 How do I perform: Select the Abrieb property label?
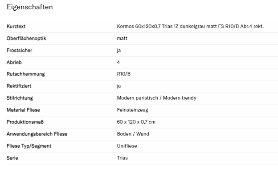[14, 62]
